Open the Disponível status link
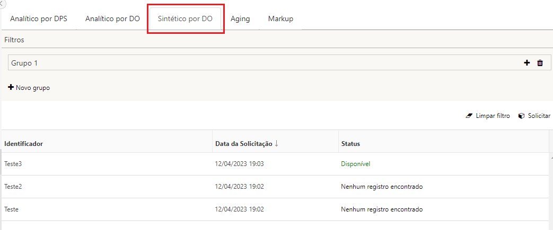This screenshot has height=230, width=553. click(x=355, y=164)
